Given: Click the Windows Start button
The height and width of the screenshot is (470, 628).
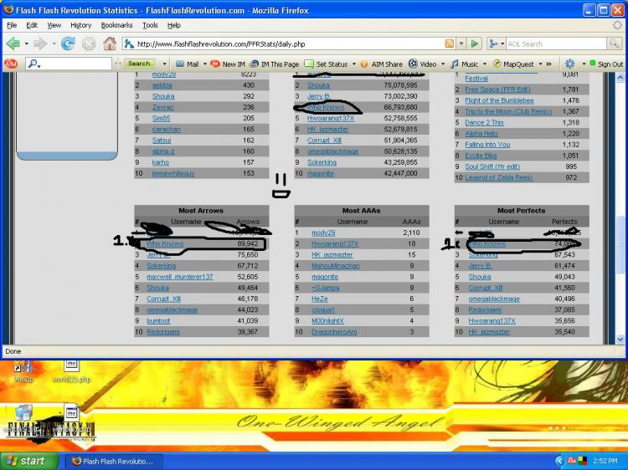Looking at the screenshot, I should pos(30,461).
